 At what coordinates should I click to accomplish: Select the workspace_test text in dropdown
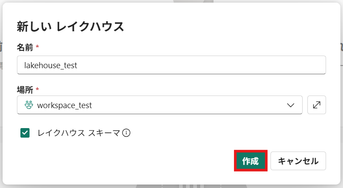(64, 105)
